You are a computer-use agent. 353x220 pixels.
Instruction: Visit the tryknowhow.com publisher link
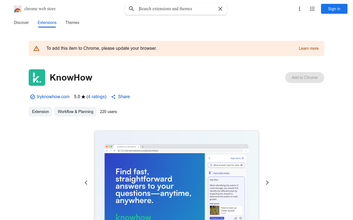pos(53,97)
